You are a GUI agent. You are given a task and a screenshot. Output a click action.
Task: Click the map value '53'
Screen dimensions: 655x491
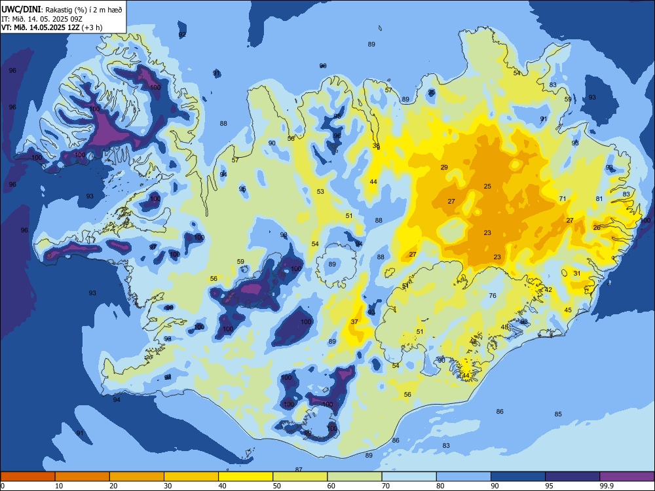[x=320, y=191]
